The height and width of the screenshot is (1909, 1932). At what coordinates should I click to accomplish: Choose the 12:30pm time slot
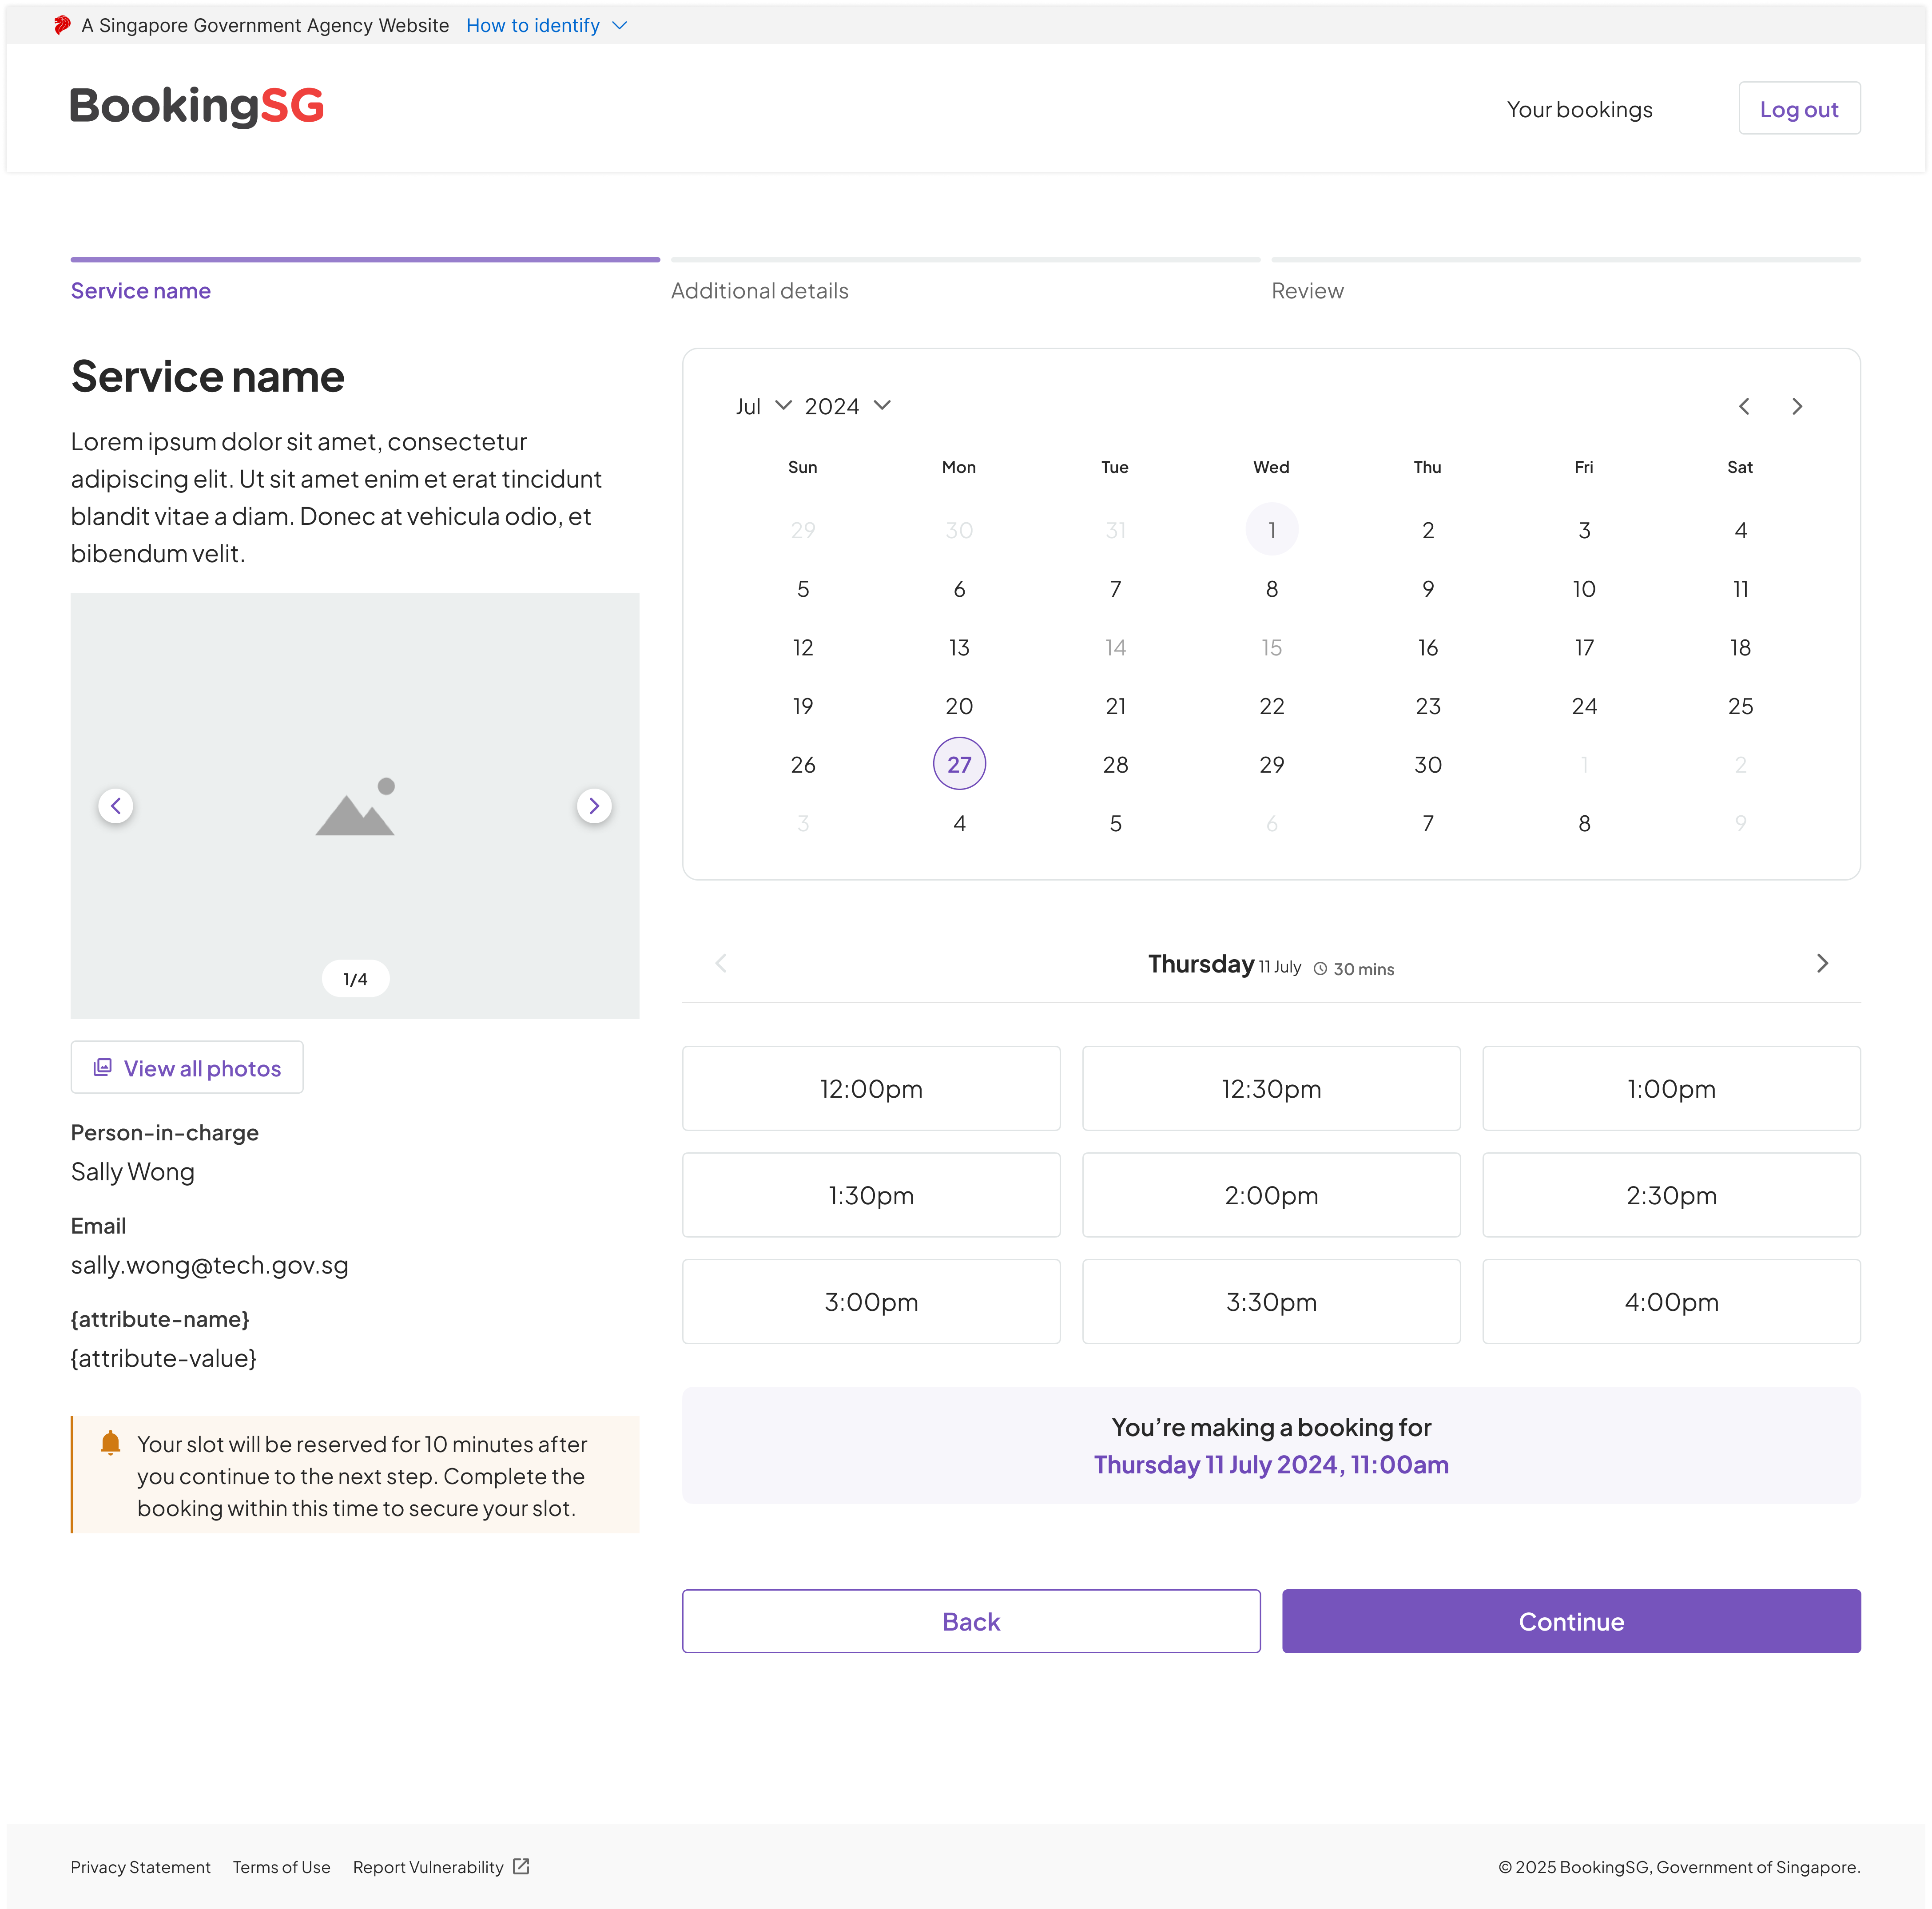(1271, 1088)
